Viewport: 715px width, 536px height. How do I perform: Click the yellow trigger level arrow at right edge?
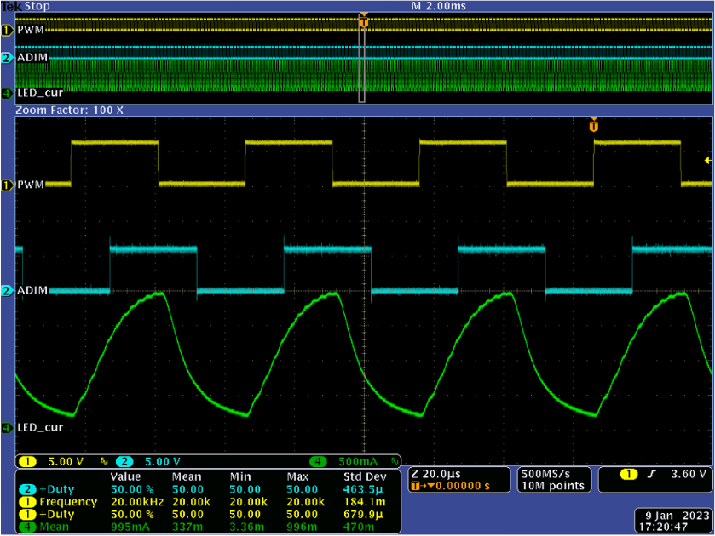coord(706,160)
